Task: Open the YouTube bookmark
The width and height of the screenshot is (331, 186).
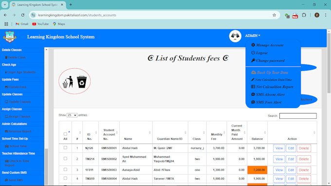Action: click(40, 24)
